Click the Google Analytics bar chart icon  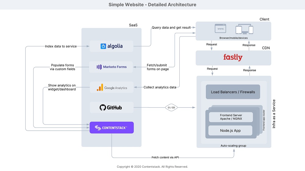click(x=100, y=88)
